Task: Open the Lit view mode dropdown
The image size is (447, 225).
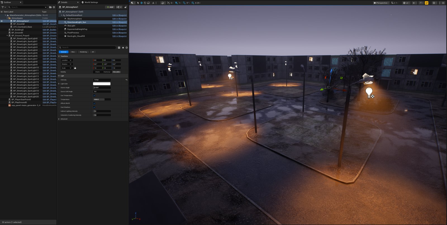Action: 406,3
